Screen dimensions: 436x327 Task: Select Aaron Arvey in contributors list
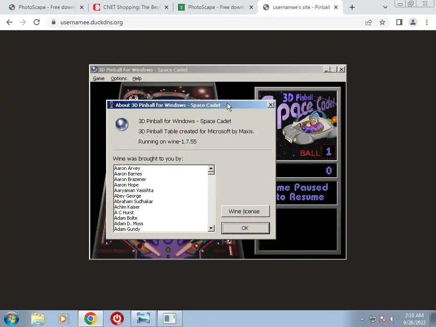coord(127,168)
